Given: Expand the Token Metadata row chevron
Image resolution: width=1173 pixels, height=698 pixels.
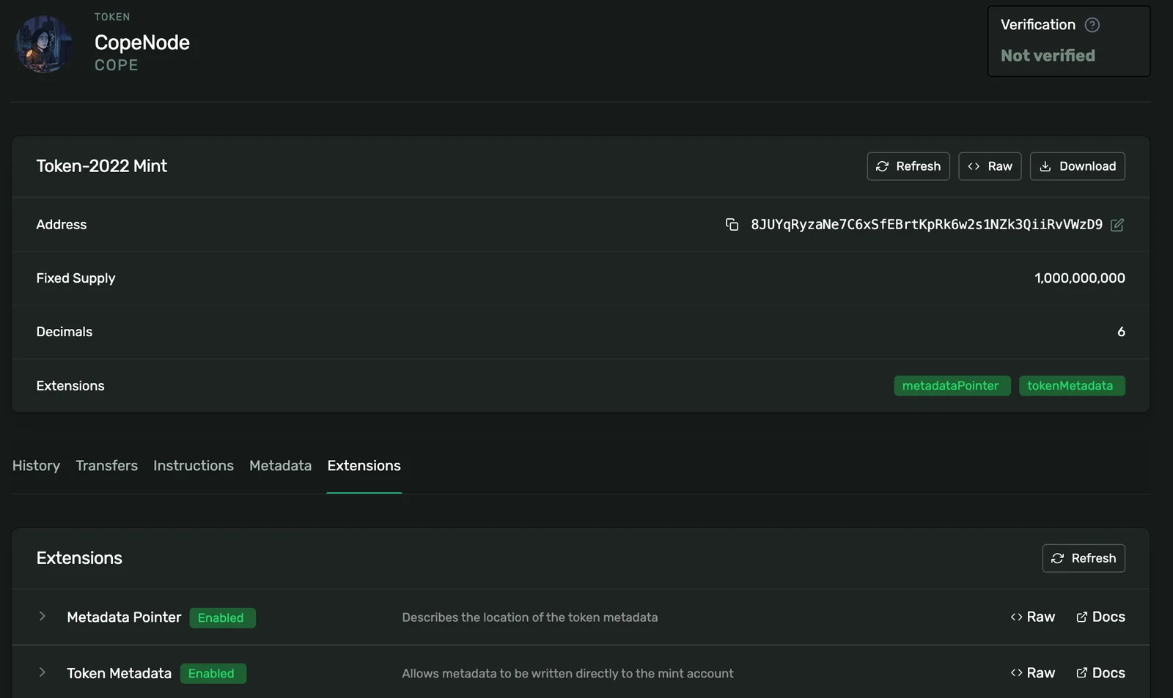Looking at the screenshot, I should click(x=43, y=672).
